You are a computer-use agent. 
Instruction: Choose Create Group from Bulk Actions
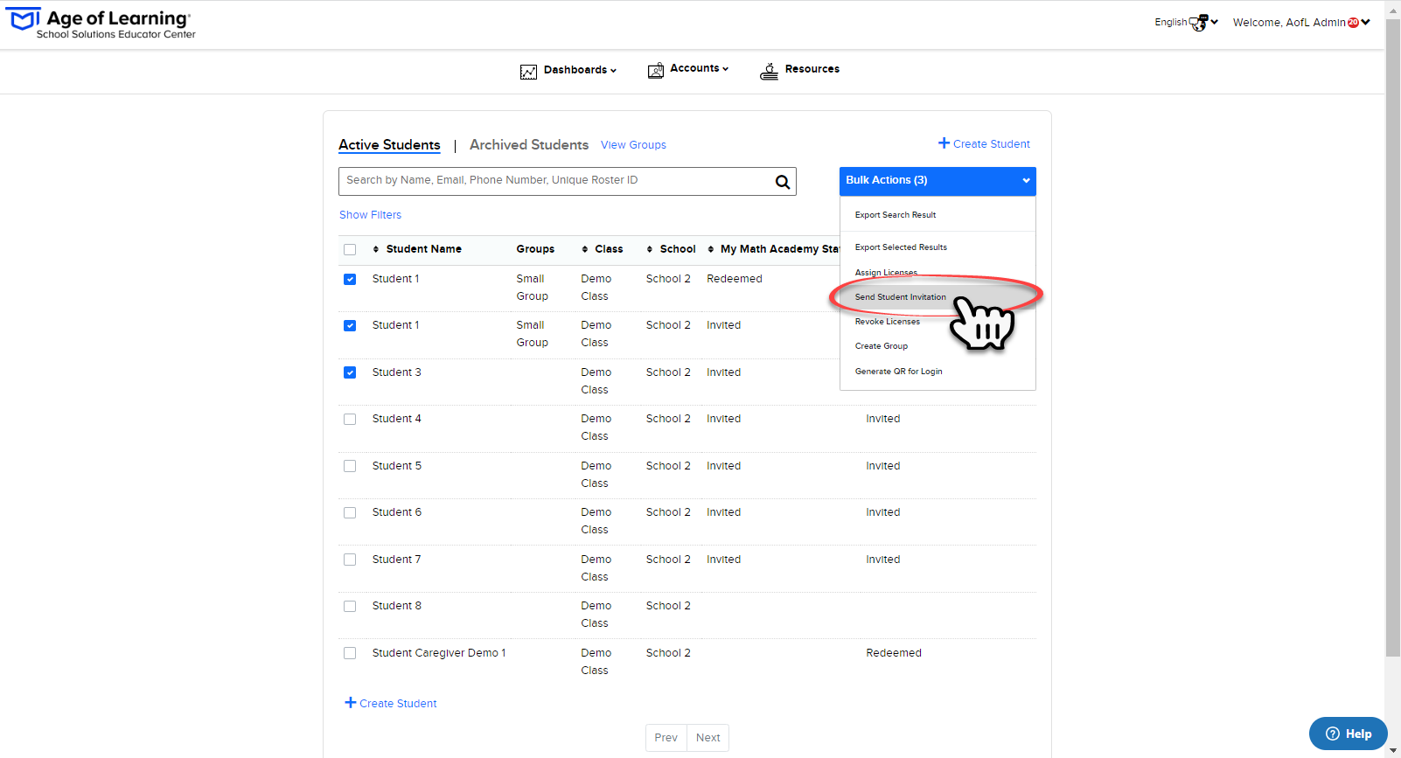[x=882, y=346]
